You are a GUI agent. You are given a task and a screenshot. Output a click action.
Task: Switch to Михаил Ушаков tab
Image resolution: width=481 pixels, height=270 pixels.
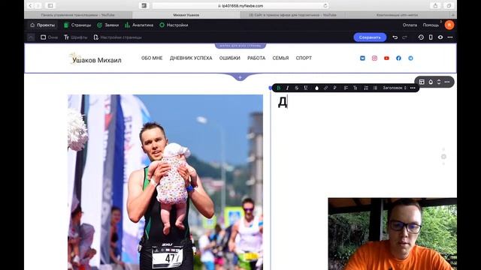coord(186,15)
